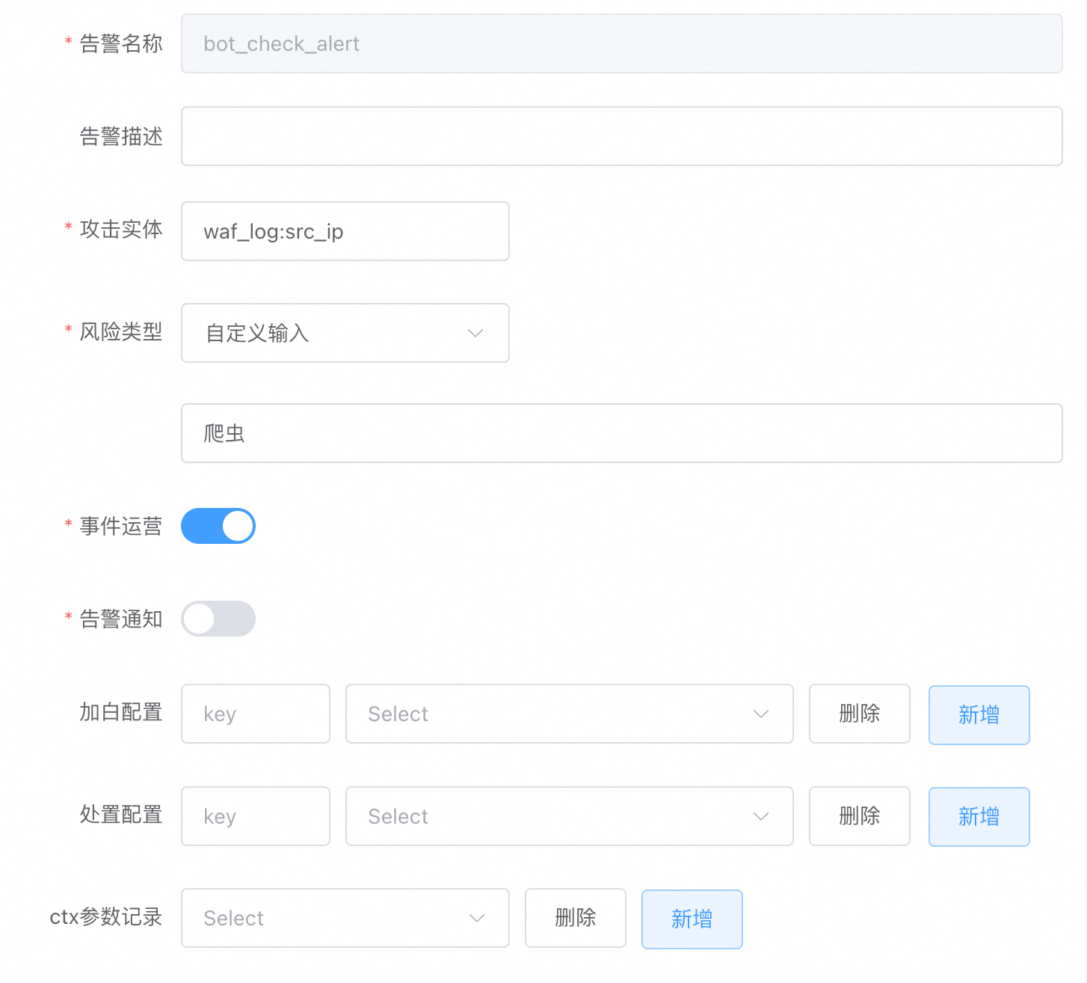Click the chevron arrow in ctx参数记录 select
Viewport: 1087px width, 983px height.
[x=477, y=918]
